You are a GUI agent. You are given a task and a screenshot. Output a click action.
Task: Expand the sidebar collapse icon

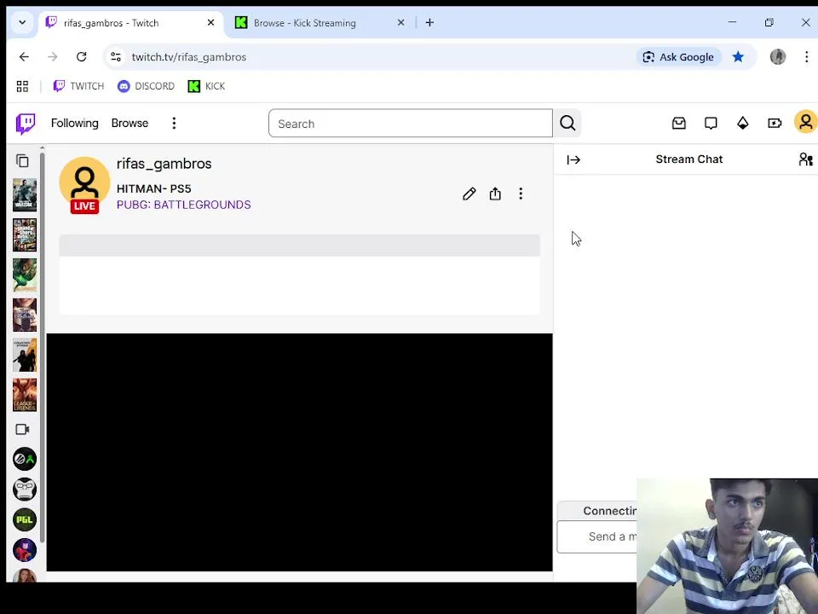coord(22,161)
